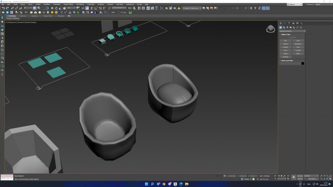Open the Create command panel tab

pos(281,23)
